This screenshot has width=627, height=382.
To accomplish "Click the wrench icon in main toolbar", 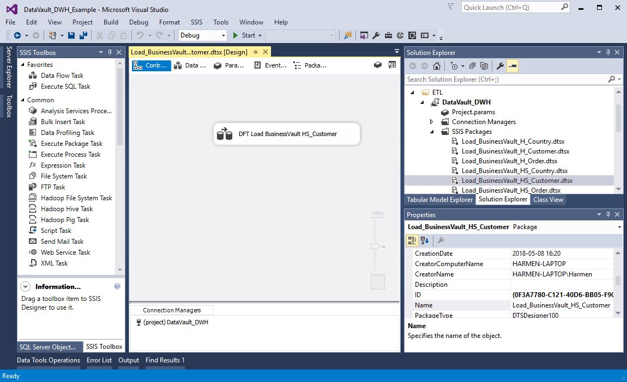I will tap(376, 35).
